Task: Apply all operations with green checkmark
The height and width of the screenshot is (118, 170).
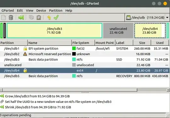Action: tap(56, 17)
